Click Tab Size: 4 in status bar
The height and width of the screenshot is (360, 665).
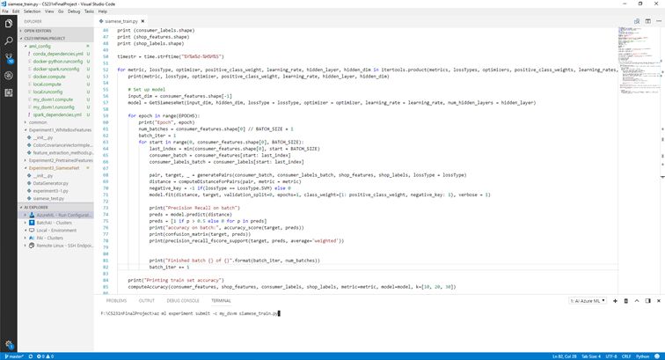(591, 356)
